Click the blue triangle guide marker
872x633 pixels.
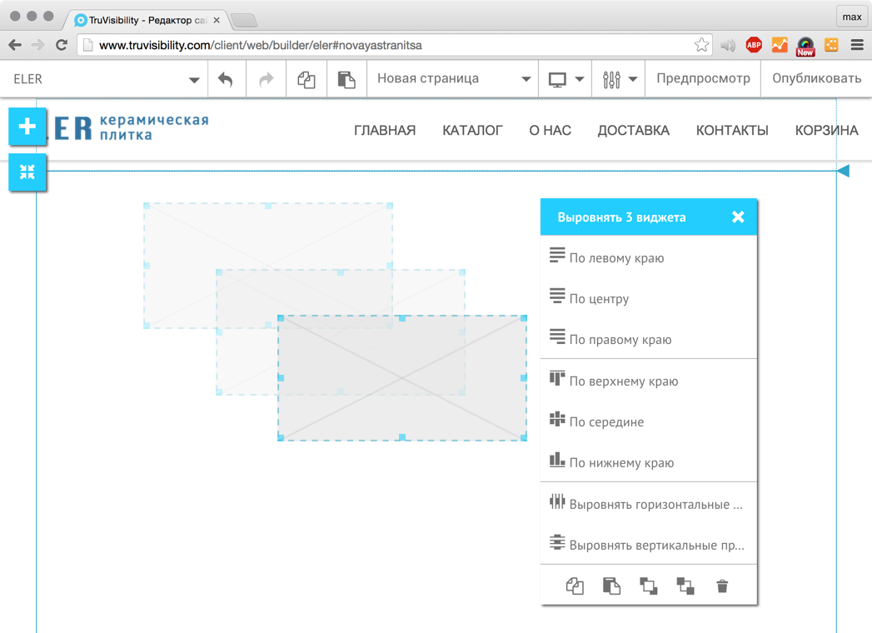coord(844,171)
